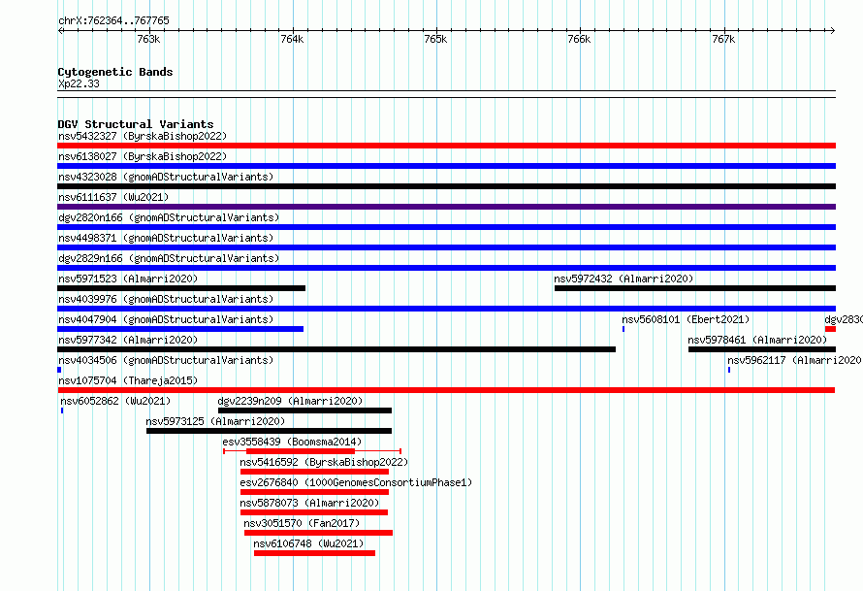863x591 pixels.
Task: Click the 767k ruler tick label
Action: [723, 39]
